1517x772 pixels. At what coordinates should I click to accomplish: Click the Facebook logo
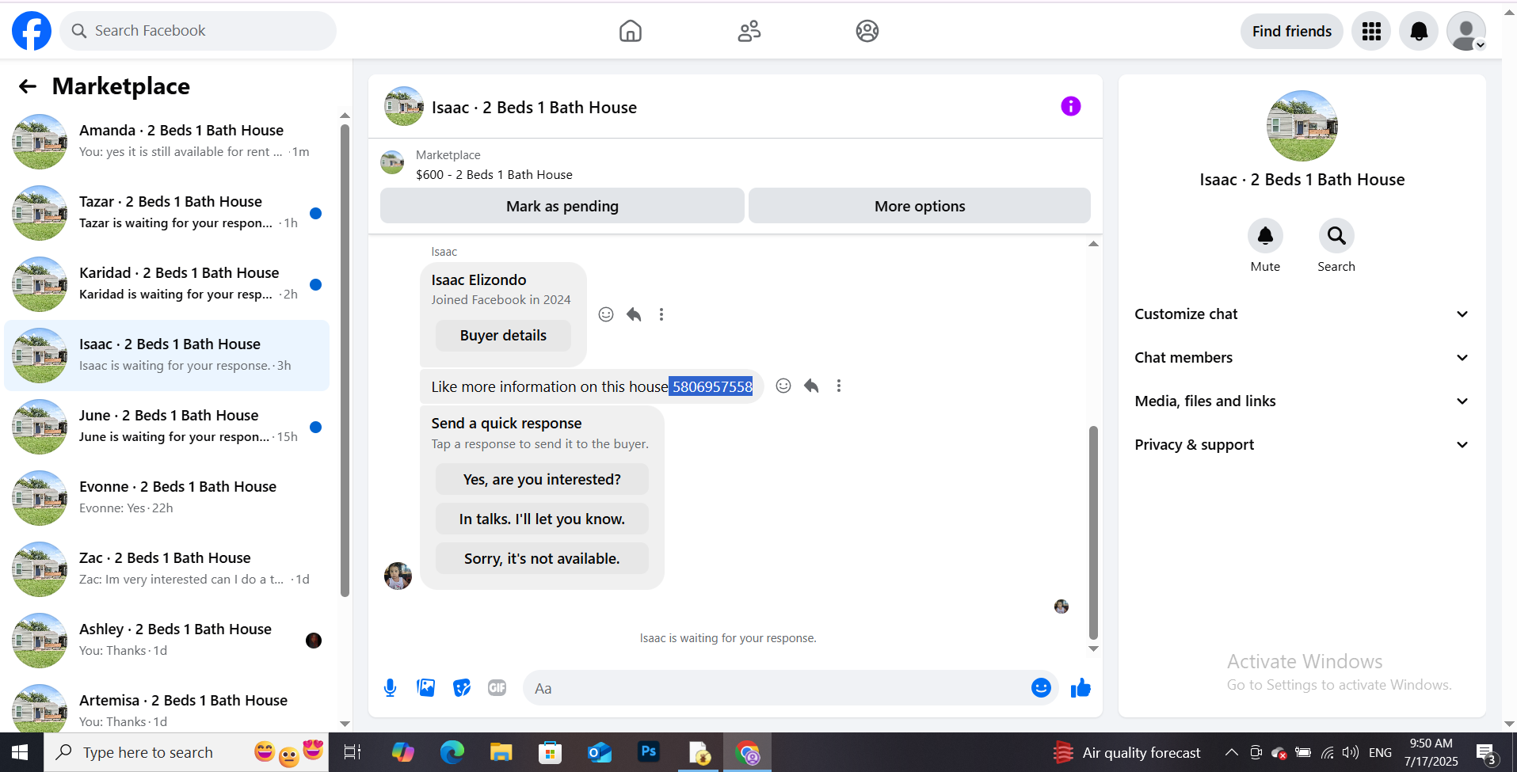[32, 31]
